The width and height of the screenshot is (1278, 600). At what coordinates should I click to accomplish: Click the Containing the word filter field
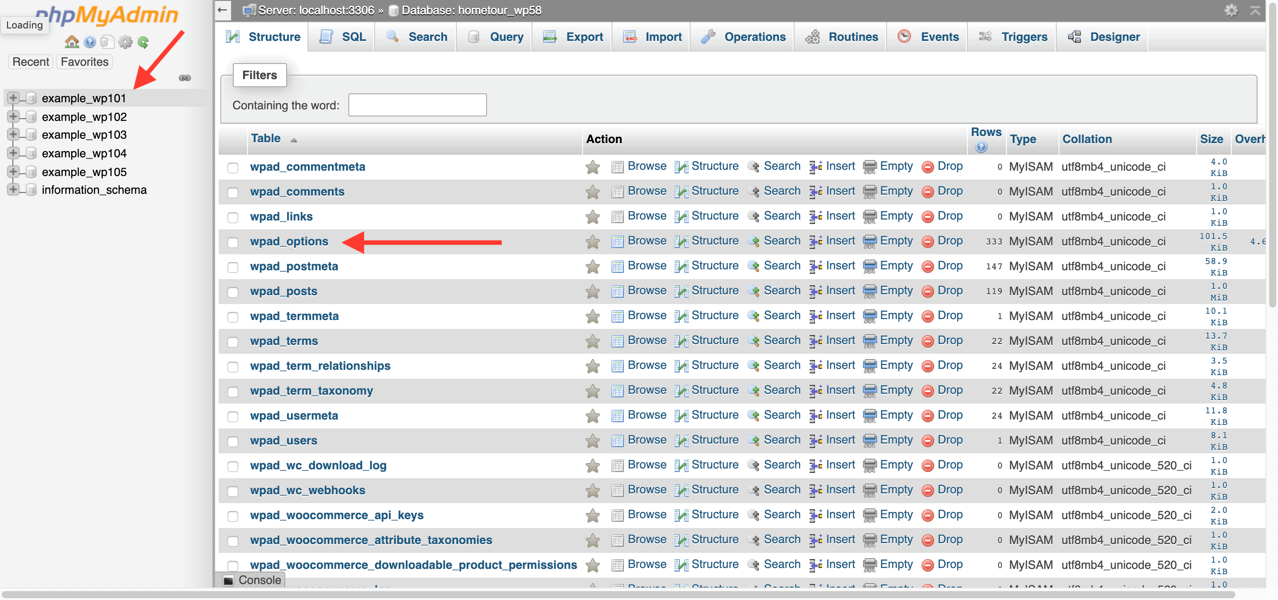(417, 105)
